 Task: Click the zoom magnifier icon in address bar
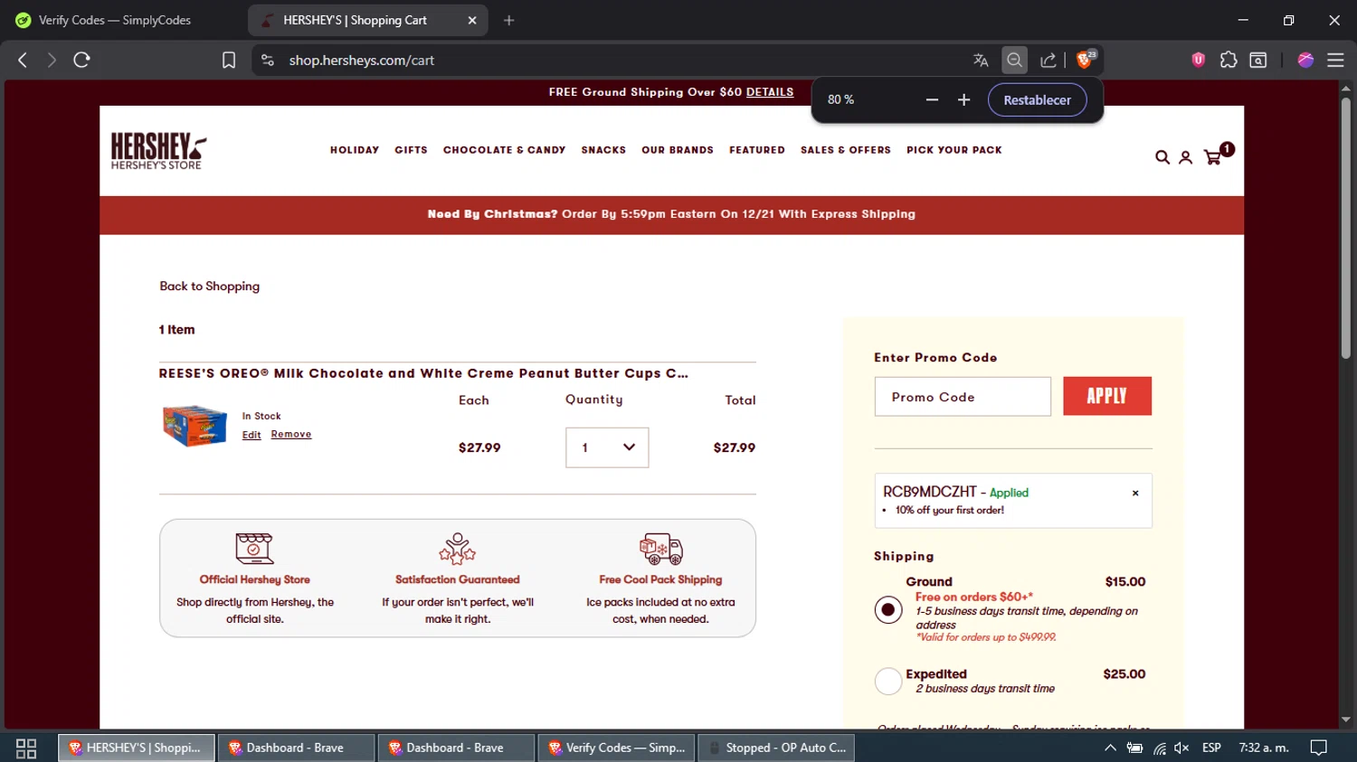click(1014, 60)
